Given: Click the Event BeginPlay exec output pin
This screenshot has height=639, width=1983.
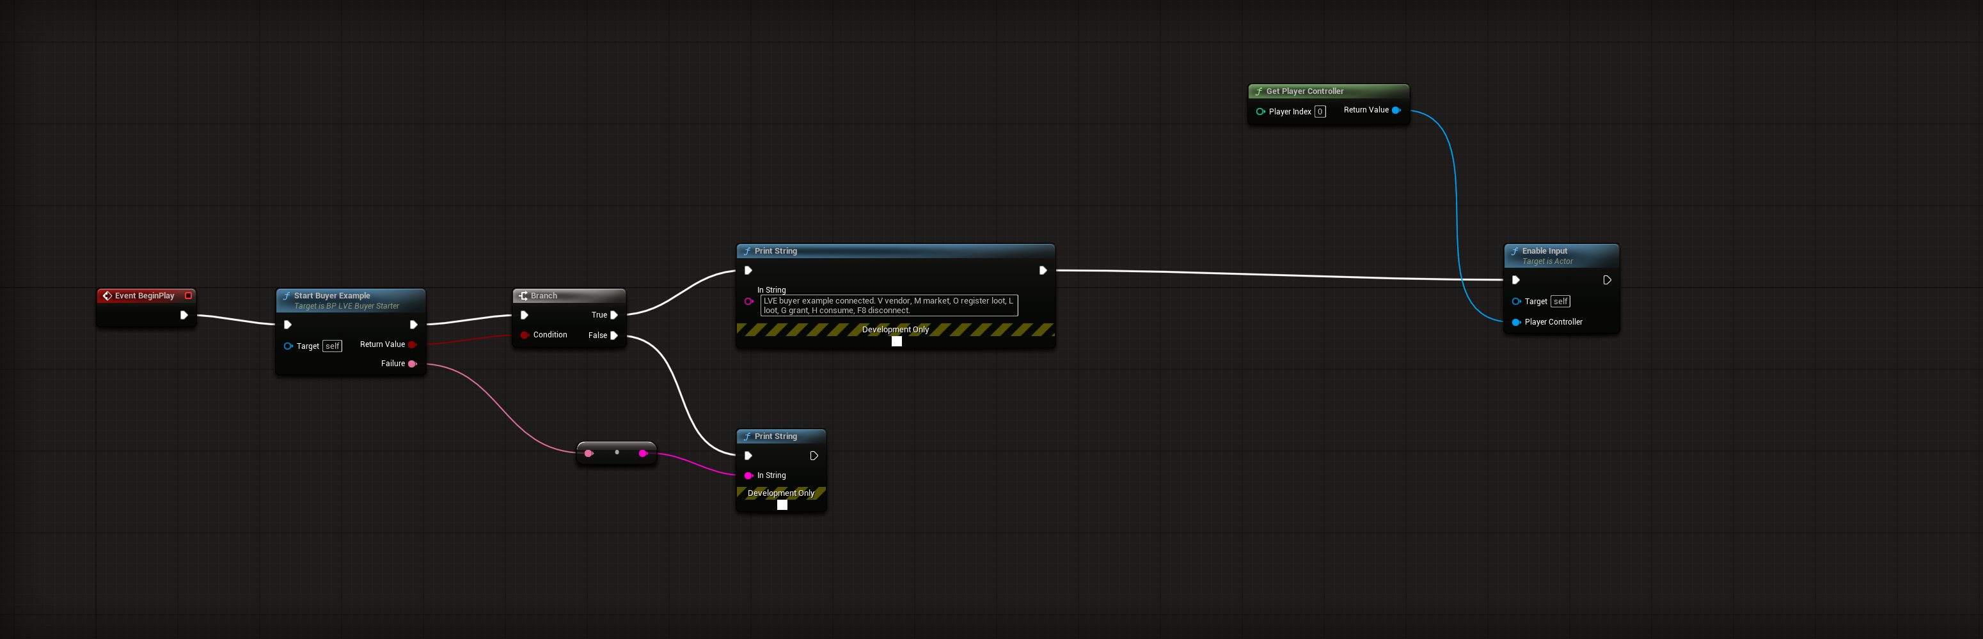Looking at the screenshot, I should (184, 315).
